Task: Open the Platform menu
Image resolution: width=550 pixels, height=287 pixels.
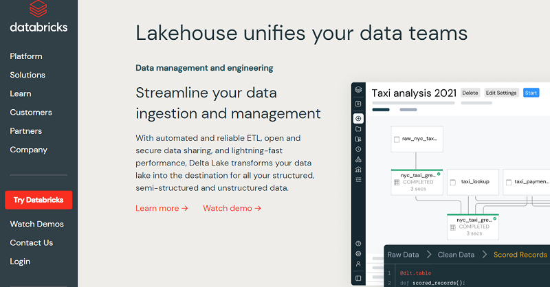Action: [x=26, y=56]
